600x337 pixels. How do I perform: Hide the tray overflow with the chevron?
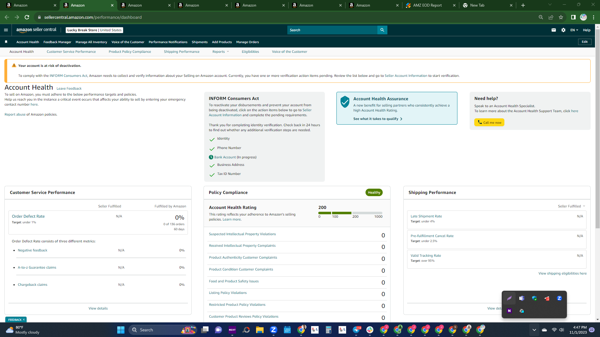point(534,330)
